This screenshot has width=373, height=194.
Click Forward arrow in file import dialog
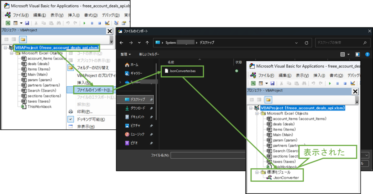[x=131, y=43]
